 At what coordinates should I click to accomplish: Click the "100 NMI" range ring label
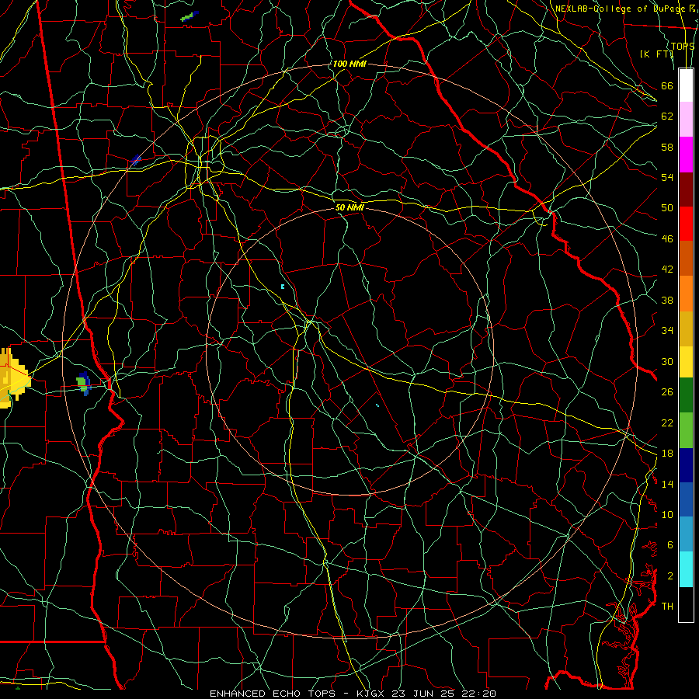pyautogui.click(x=349, y=64)
